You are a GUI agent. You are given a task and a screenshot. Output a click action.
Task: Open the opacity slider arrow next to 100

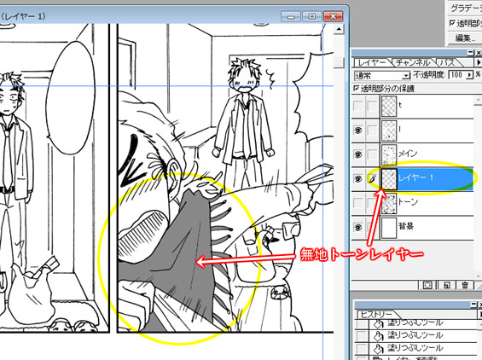click(x=469, y=75)
